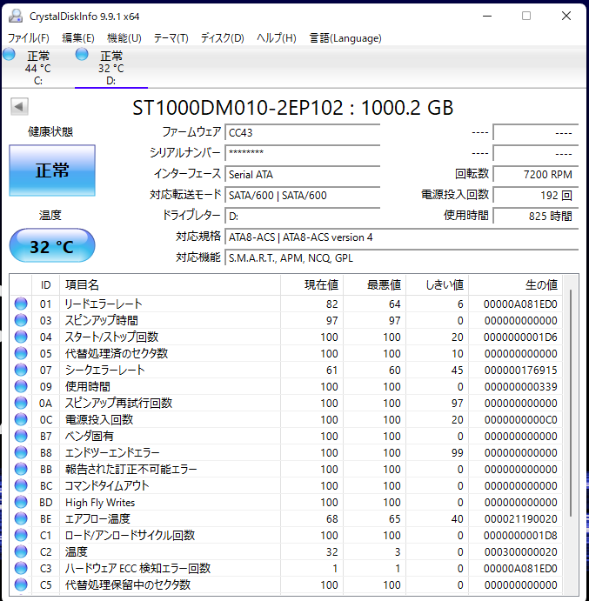Click status icon of ID 09 使用時間 row
This screenshot has width=589, height=601.
pyautogui.click(x=21, y=386)
